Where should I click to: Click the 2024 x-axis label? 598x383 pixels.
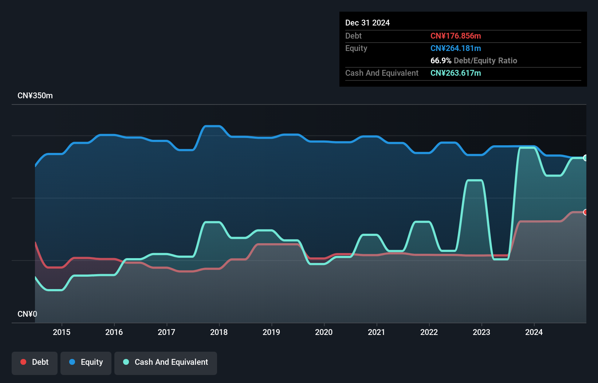534,332
